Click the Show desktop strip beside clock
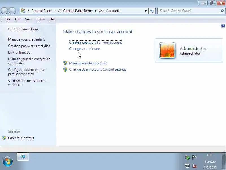226x170 pixels. coord(224,161)
